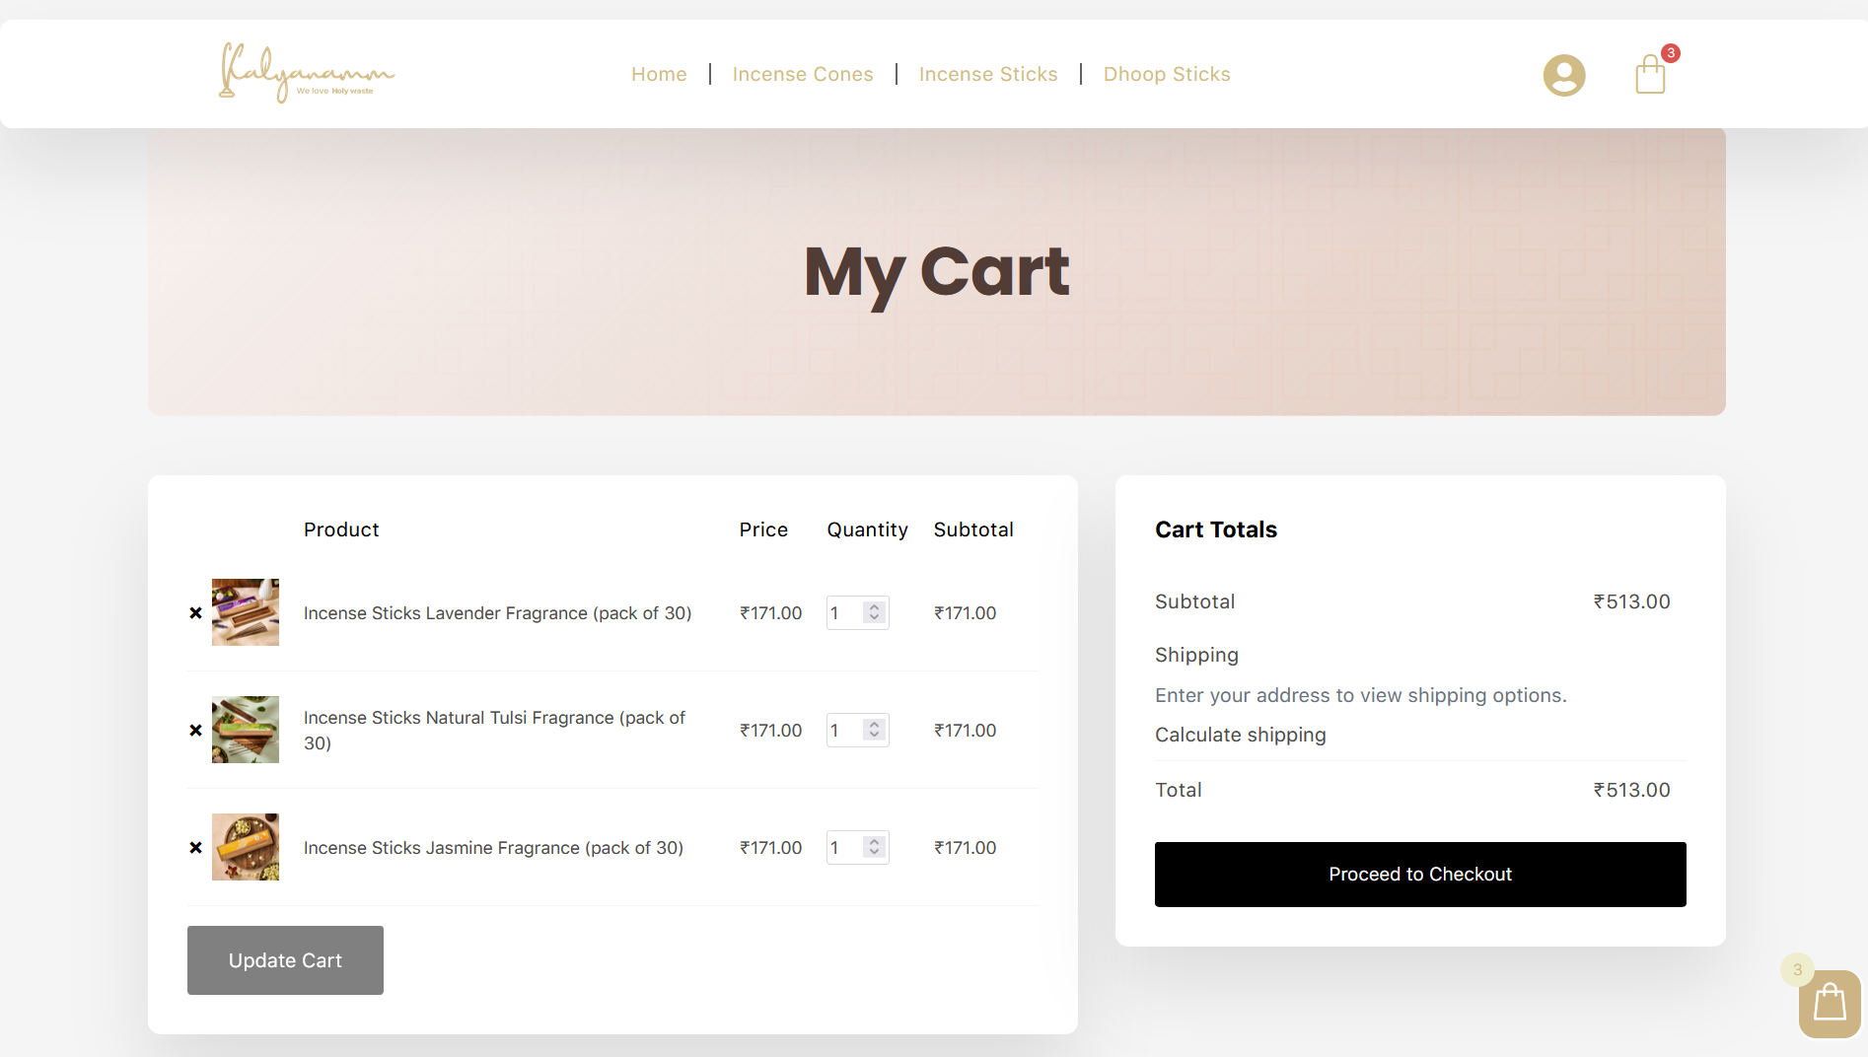Open Lavender incense product thumbnail
The width and height of the screenshot is (1868, 1057).
[x=246, y=612]
